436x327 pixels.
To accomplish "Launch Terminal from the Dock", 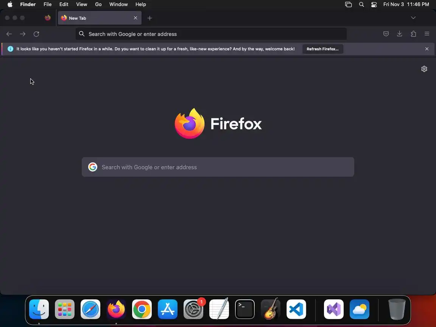I will pos(245,309).
